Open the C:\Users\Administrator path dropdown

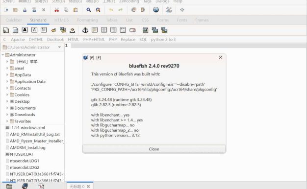(59, 47)
